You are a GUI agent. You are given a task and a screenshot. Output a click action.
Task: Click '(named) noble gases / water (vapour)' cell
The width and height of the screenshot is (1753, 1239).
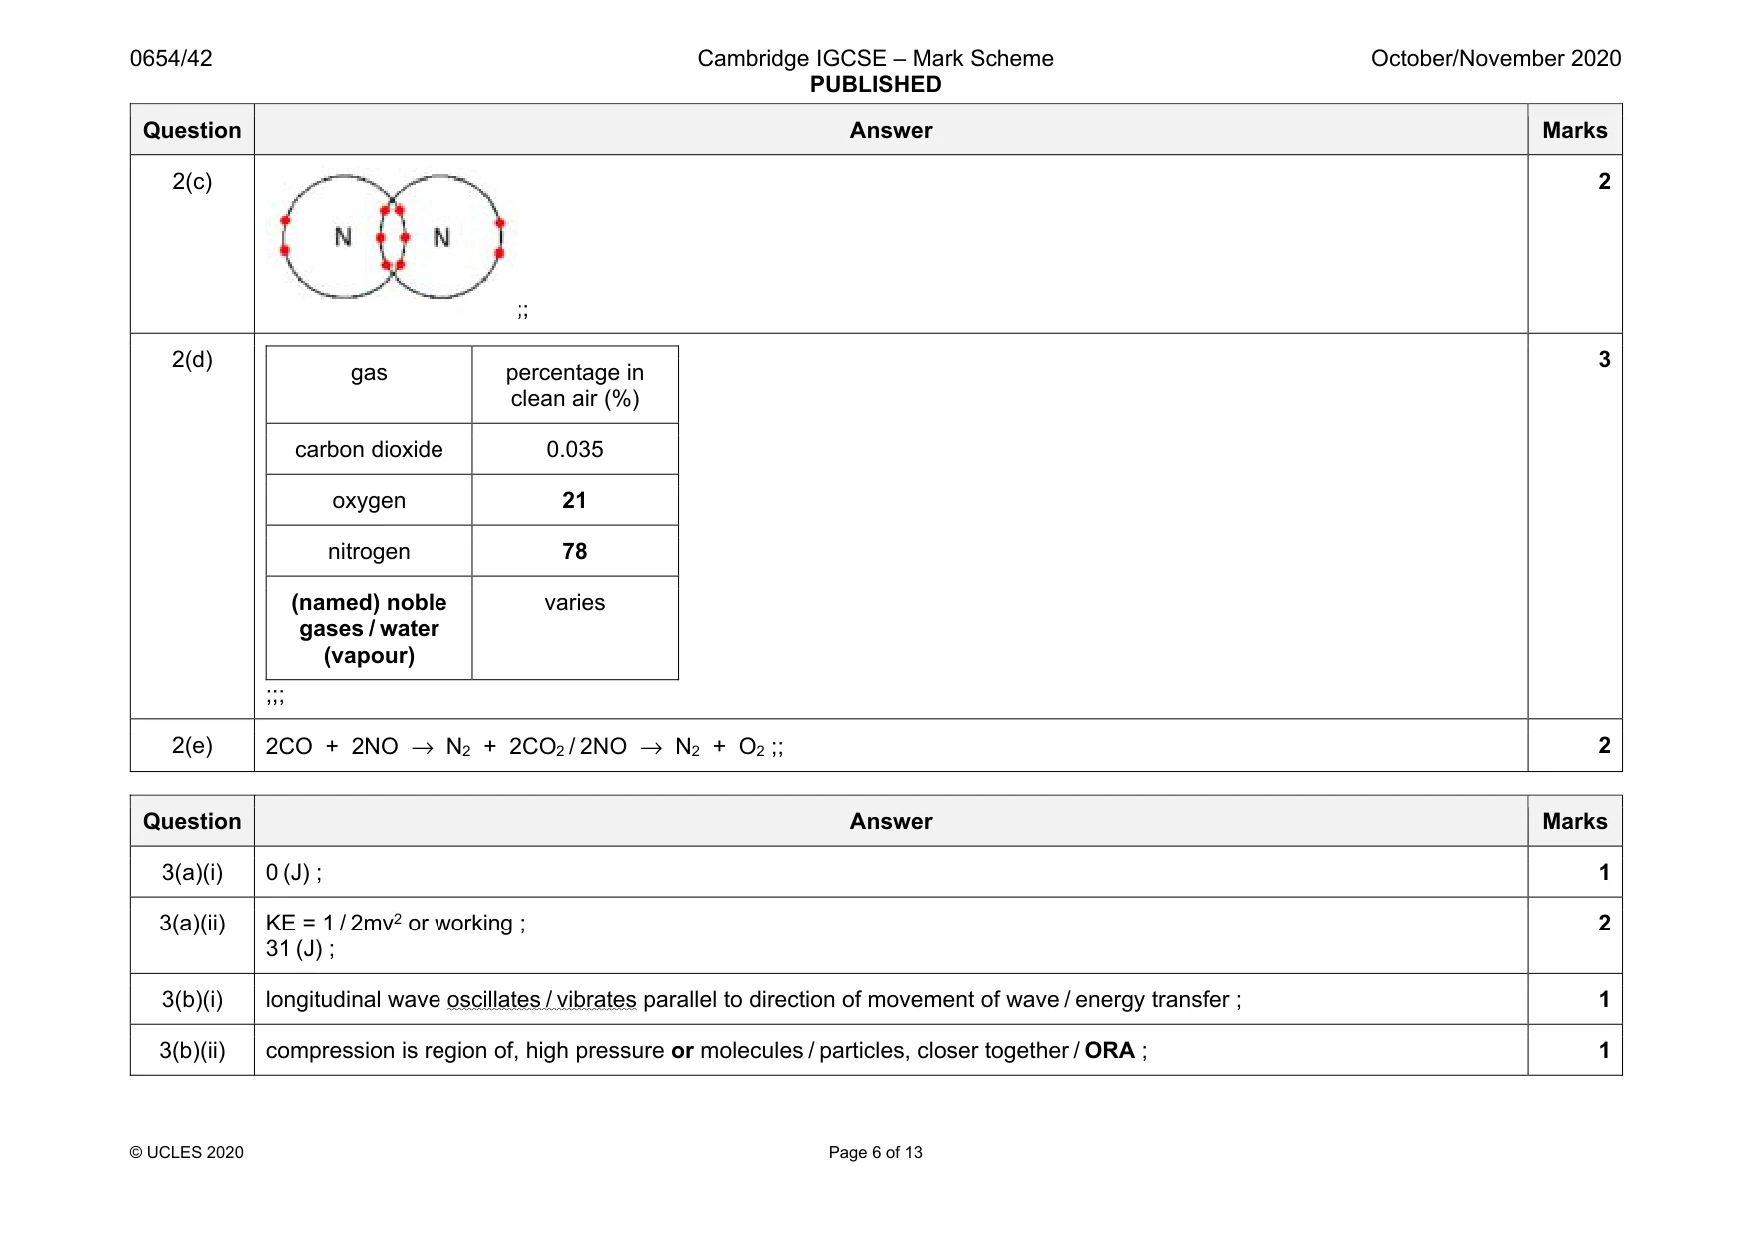369,628
